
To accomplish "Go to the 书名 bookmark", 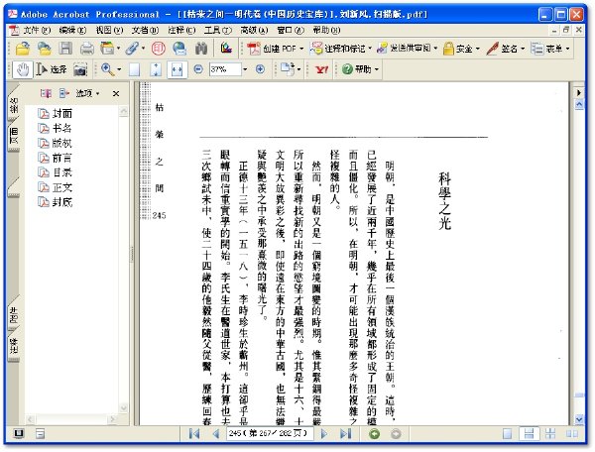I will [x=61, y=128].
